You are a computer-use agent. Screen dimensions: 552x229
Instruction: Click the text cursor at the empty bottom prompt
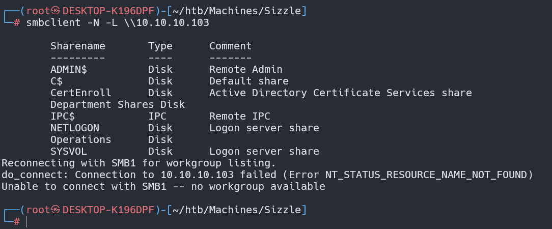(26, 221)
